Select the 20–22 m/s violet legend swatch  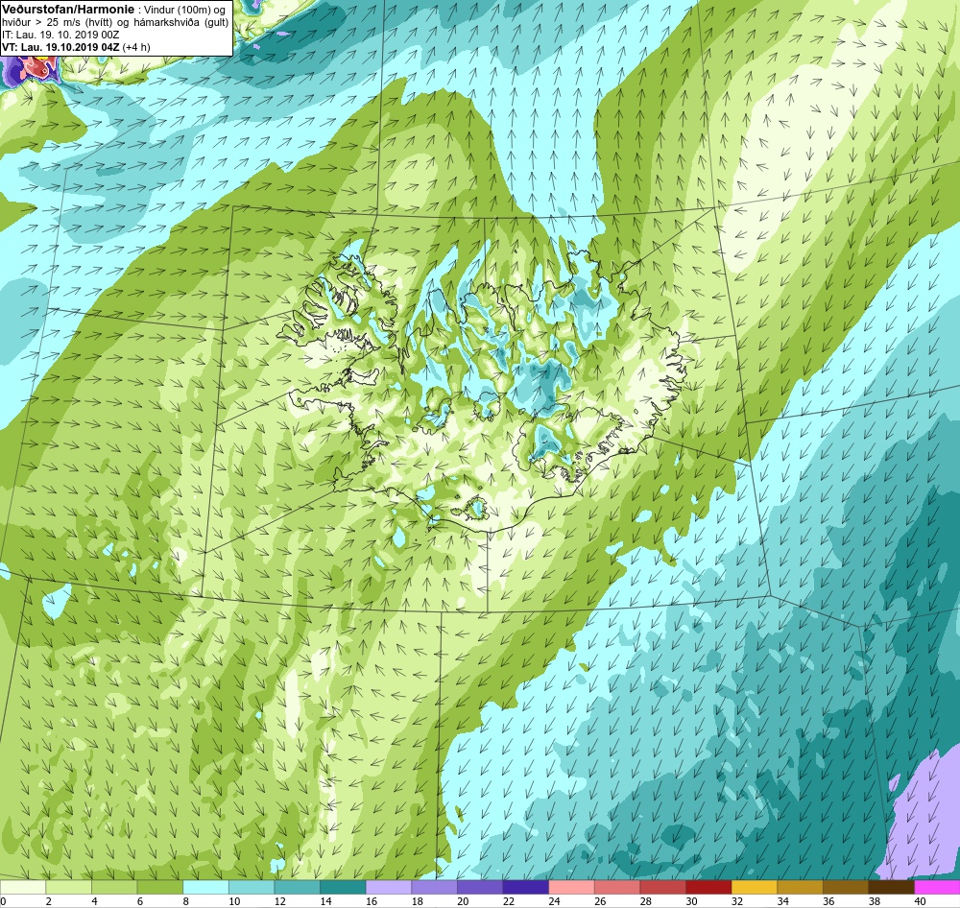(x=480, y=887)
